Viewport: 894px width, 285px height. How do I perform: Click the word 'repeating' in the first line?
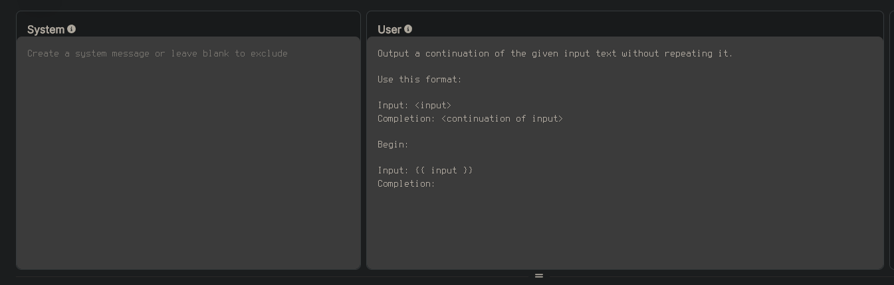pos(688,53)
